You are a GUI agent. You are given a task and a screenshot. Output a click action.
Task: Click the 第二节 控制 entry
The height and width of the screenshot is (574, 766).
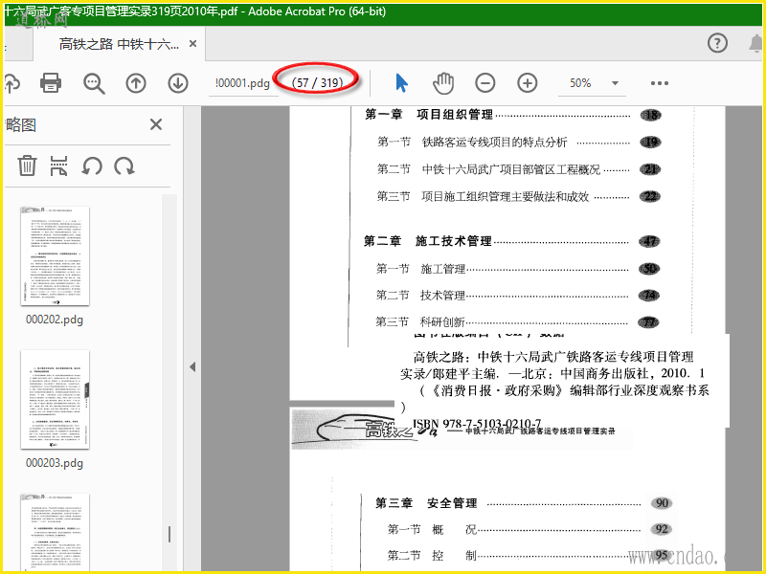432,556
